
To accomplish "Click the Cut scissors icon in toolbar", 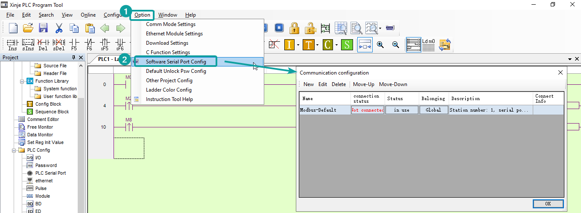I will [59, 29].
